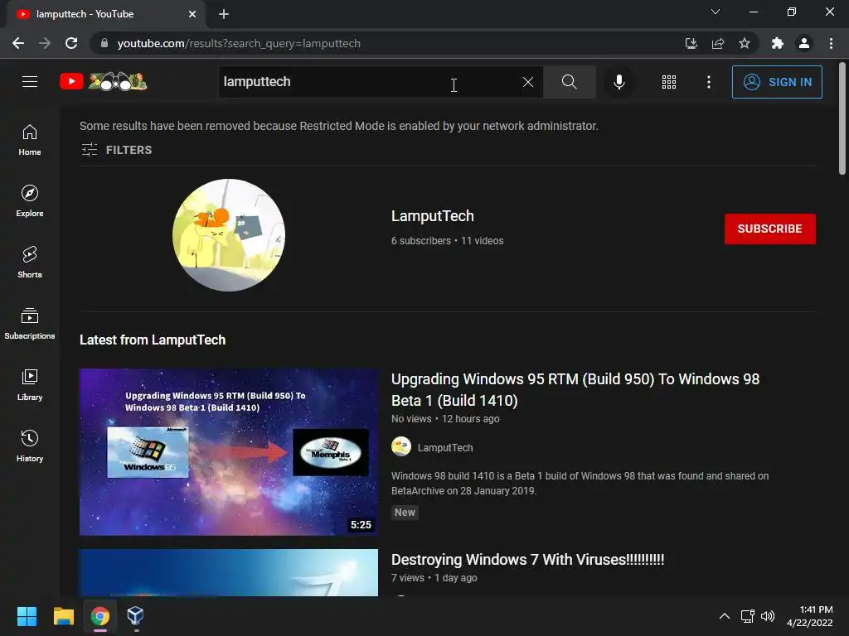Click the SIGN IN button
849x636 pixels.
click(x=777, y=82)
